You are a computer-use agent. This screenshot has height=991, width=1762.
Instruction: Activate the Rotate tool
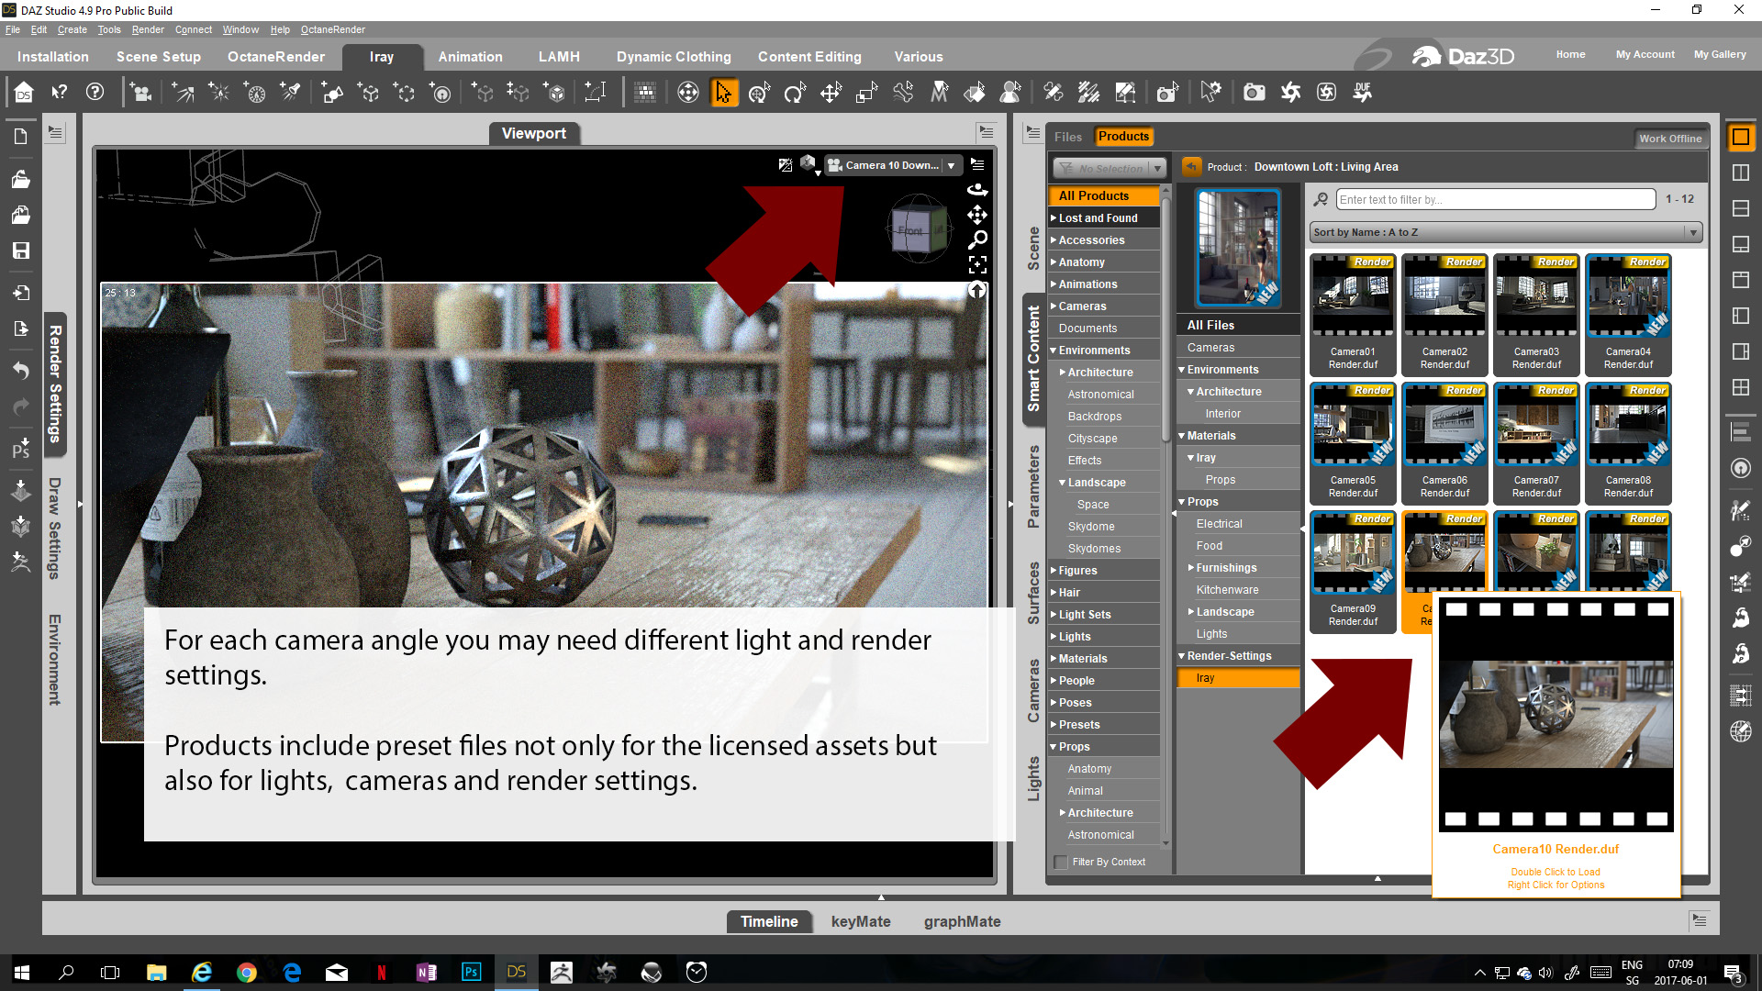[x=795, y=92]
